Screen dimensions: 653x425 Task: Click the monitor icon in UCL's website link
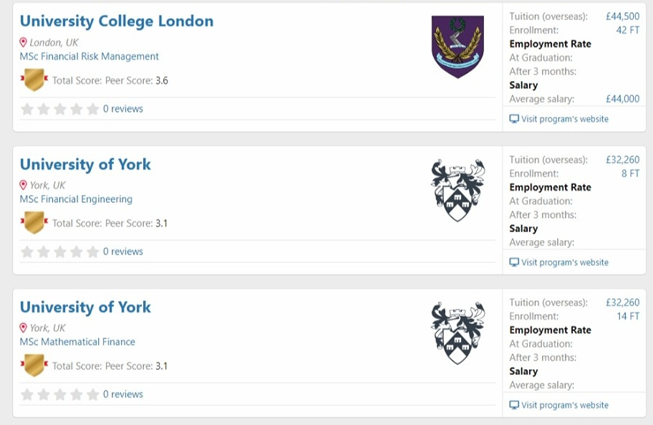(x=514, y=119)
